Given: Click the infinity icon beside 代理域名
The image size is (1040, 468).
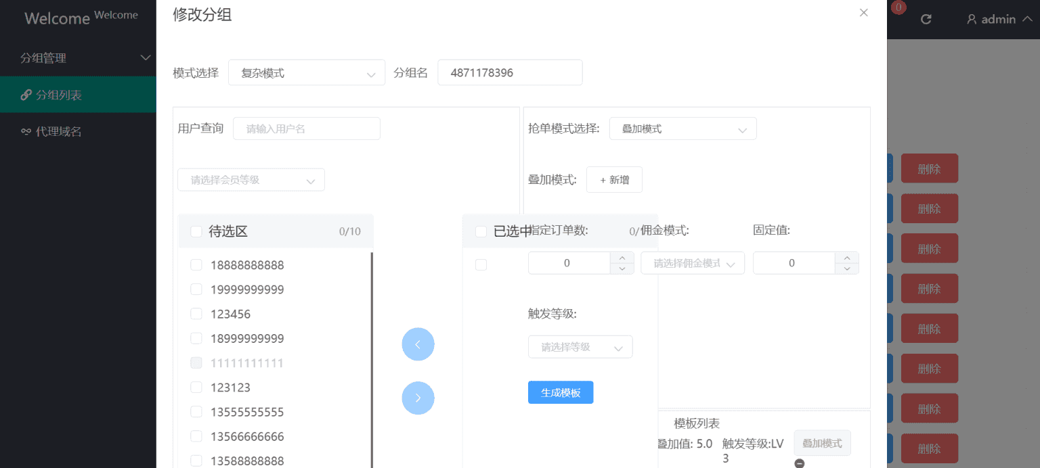Looking at the screenshot, I should point(26,131).
